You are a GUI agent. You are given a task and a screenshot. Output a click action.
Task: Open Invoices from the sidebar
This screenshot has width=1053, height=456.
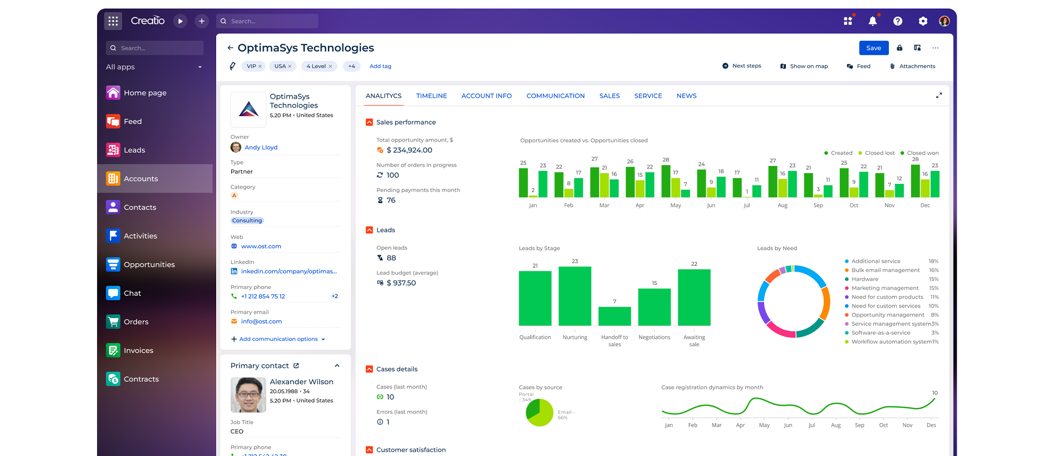pos(138,350)
